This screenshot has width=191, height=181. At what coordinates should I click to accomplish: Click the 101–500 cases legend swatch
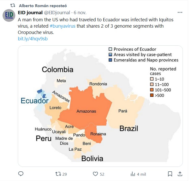(x=152, y=90)
